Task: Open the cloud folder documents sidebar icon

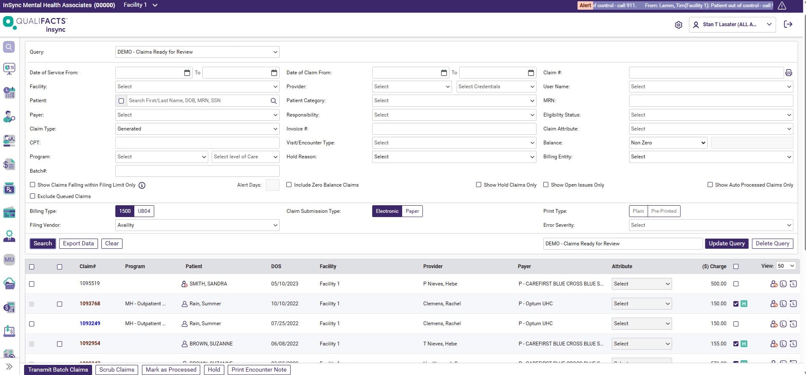Action: [9, 283]
